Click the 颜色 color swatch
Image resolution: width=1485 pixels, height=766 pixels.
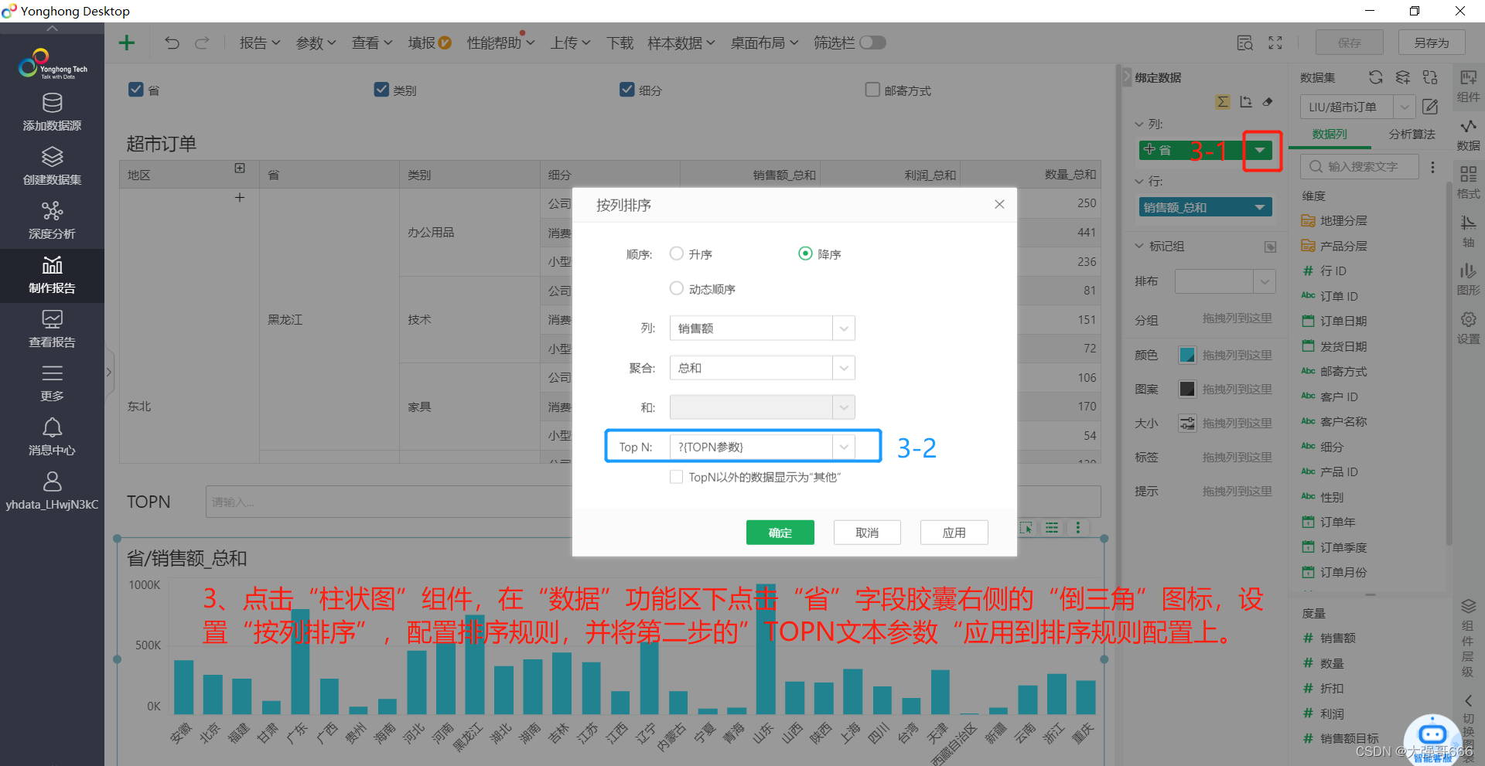tap(1186, 355)
